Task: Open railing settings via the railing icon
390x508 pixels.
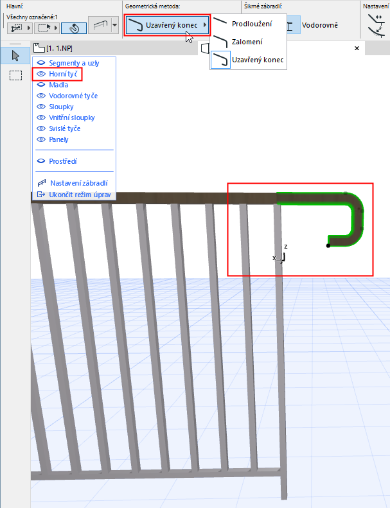Action: pyautogui.click(x=100, y=25)
